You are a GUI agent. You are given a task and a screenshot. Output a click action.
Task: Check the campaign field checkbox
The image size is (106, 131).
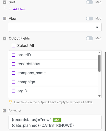click(13, 82)
